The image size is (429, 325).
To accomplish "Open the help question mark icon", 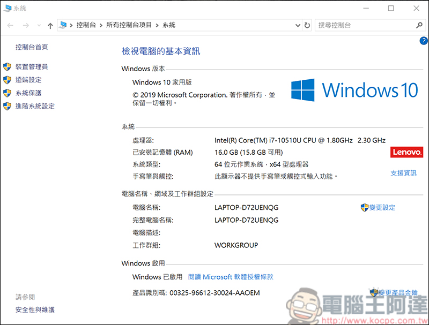I will point(423,41).
